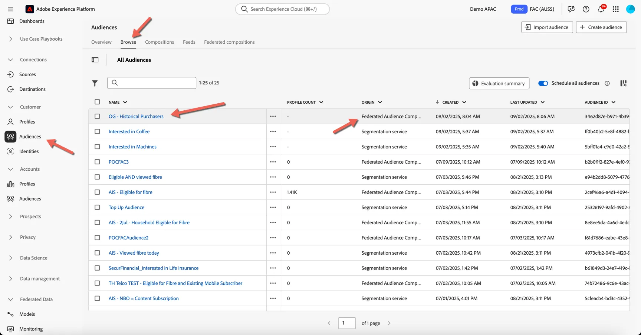Click the Import audience button
This screenshot has height=335, width=641.
coord(547,27)
